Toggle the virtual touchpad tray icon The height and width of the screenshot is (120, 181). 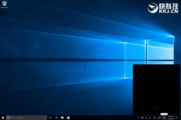[164, 118]
